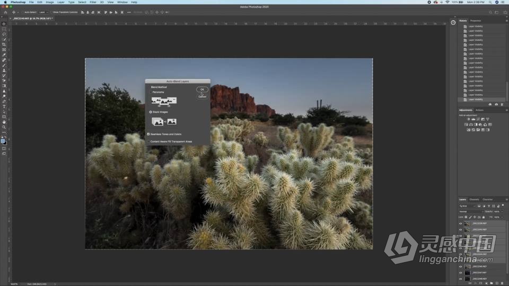
Task: Open the Opacity slider arrow
Action: 502,211
